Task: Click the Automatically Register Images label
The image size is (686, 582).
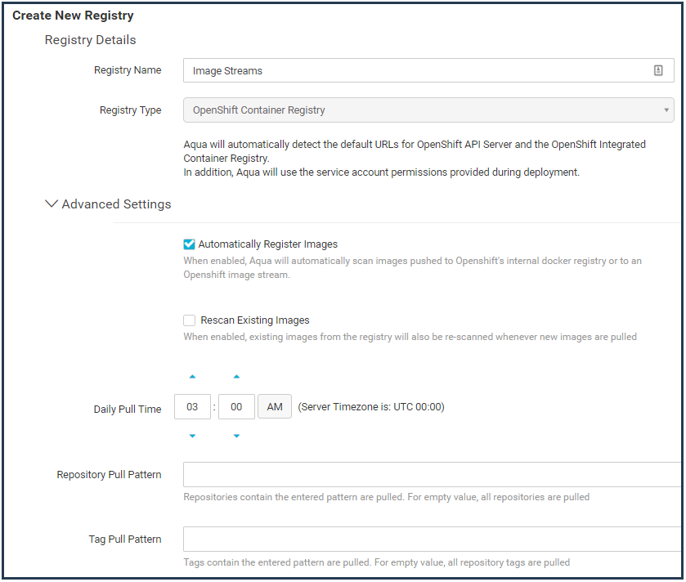Action: click(x=267, y=244)
